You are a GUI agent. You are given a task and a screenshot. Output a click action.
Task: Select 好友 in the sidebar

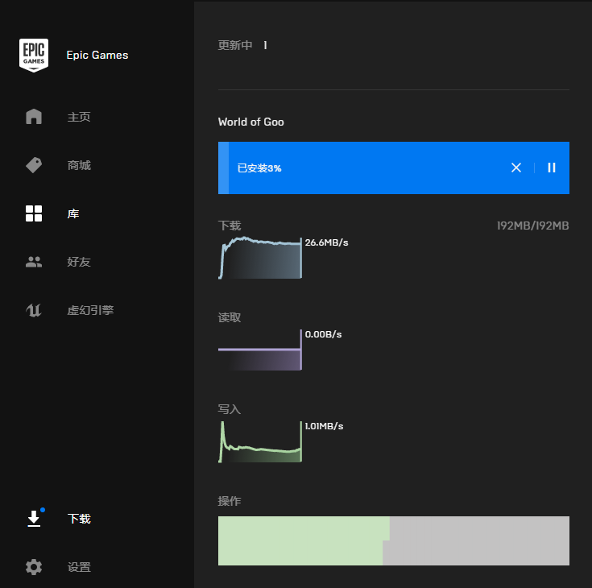[79, 262]
